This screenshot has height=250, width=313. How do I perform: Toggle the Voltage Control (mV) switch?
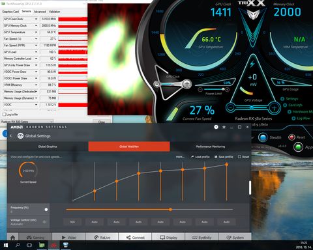point(44,222)
